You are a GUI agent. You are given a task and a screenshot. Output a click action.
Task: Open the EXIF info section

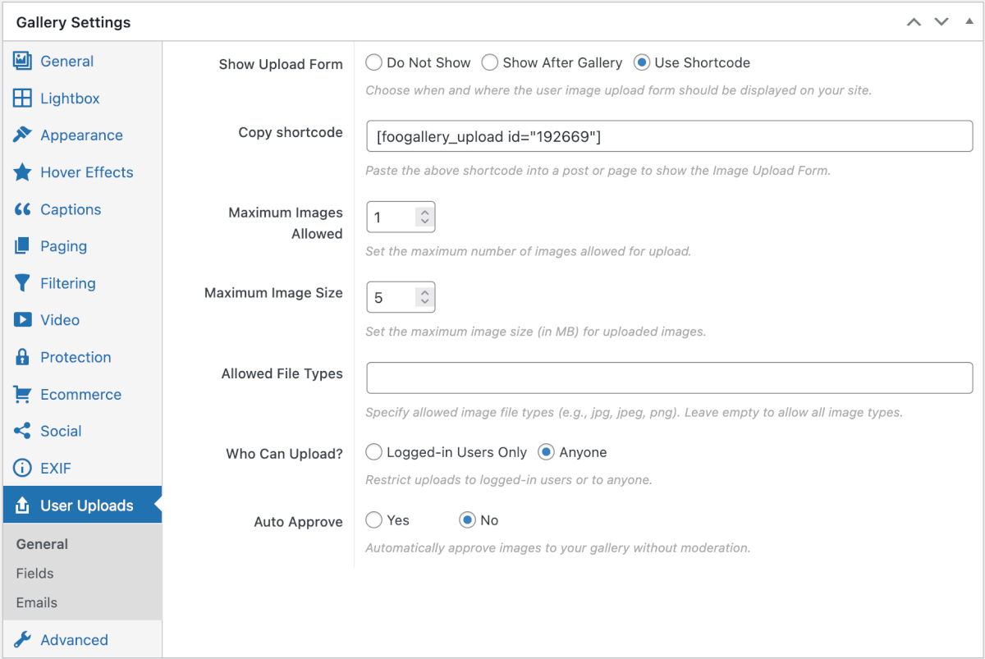pyautogui.click(x=21, y=467)
